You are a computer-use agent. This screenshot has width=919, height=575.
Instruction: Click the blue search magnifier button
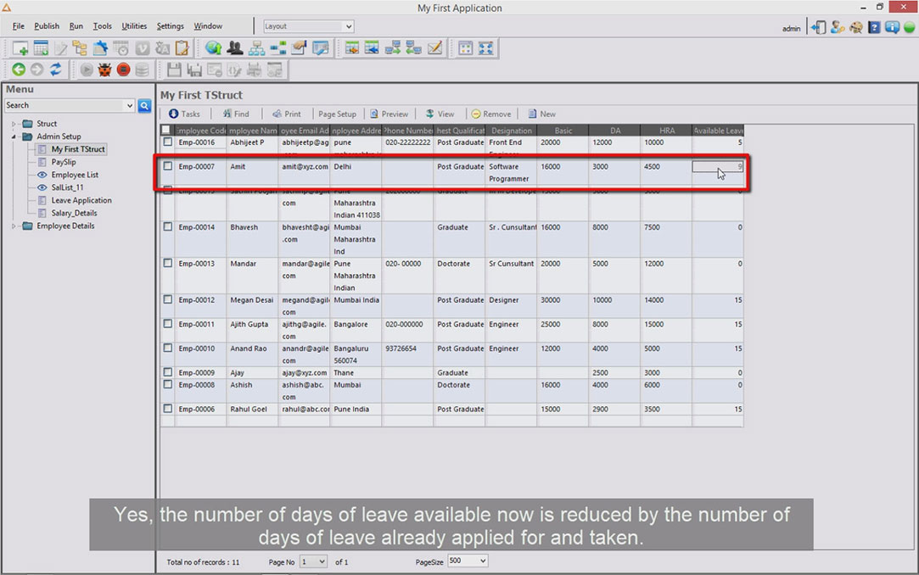coord(144,105)
